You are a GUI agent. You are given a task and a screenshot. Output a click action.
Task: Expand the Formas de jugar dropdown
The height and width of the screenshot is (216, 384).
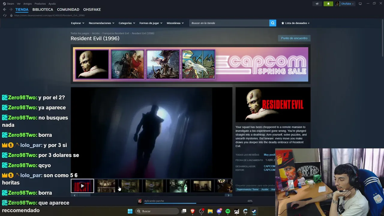[x=151, y=23]
